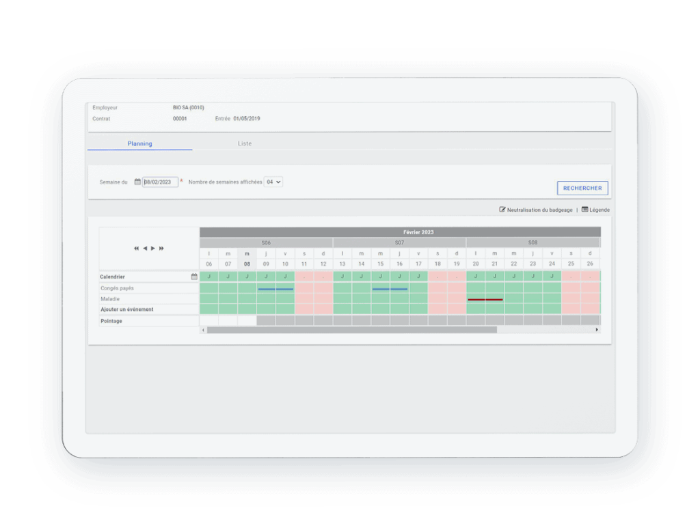
Task: Open the date picker calendar icon beside Semaine du
Action: click(137, 182)
